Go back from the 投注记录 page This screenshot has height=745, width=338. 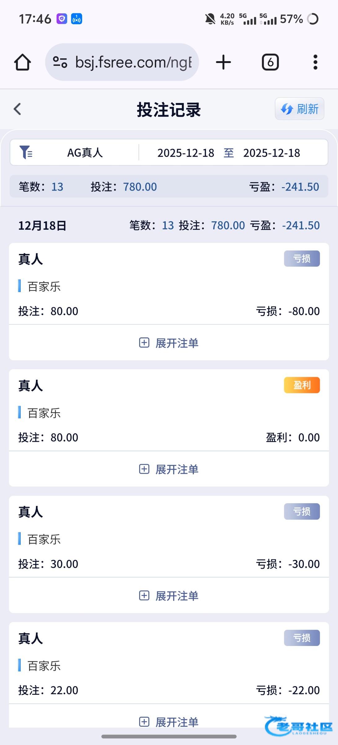click(18, 109)
